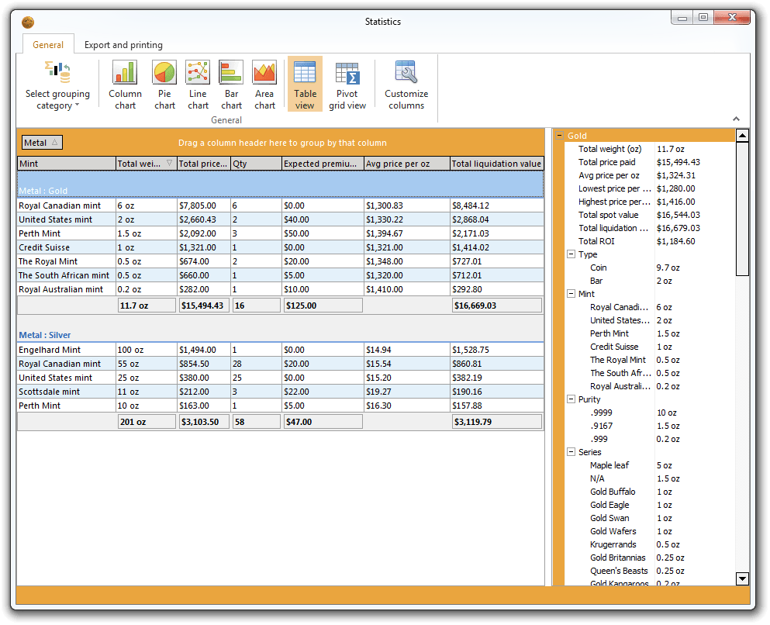This screenshot has height=625, width=770.
Task: Click the Expected premium column header
Action: click(323, 164)
